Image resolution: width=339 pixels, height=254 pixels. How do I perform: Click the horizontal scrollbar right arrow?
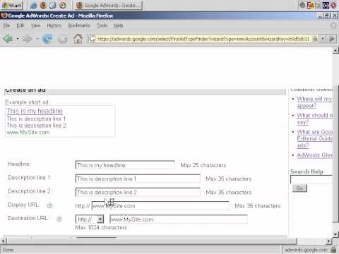coord(329,241)
